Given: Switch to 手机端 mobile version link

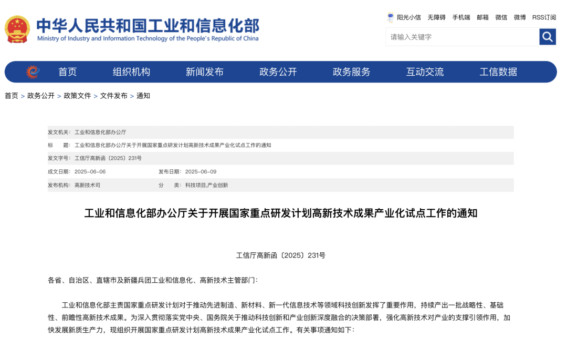Looking at the screenshot, I should (461, 17).
